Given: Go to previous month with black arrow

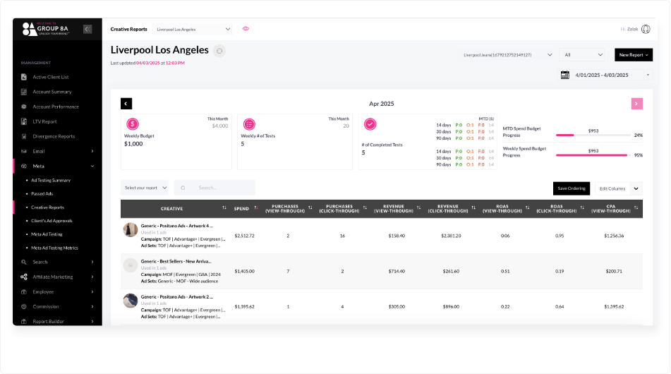Looking at the screenshot, I should 126,104.
